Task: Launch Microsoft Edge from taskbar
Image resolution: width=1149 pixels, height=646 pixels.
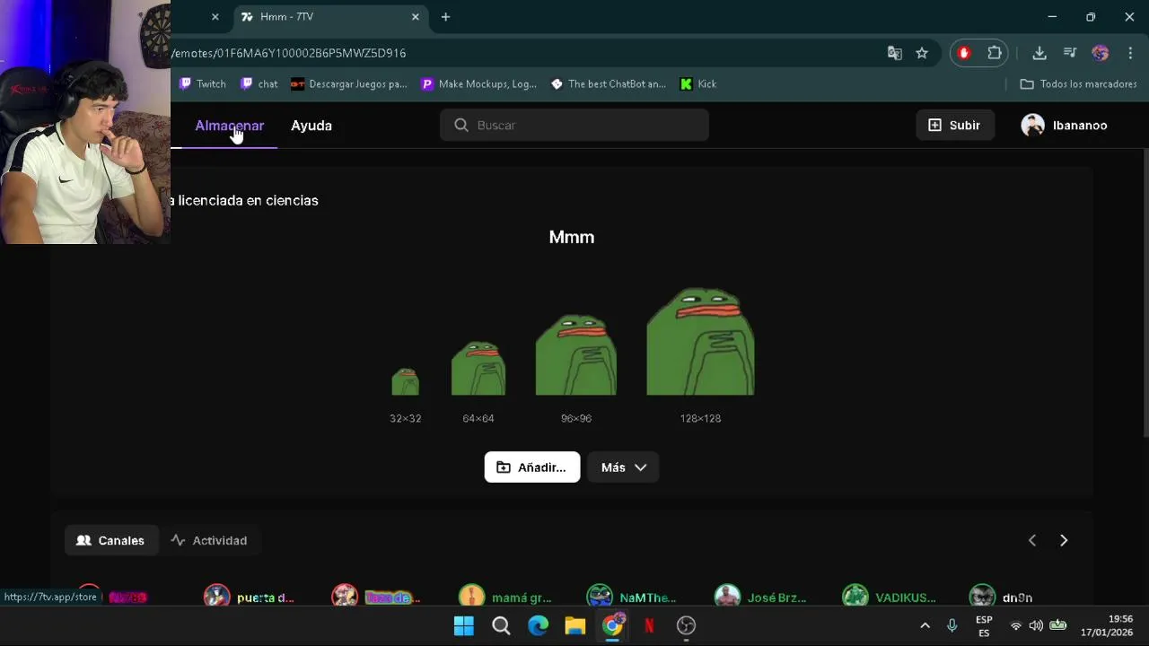Action: (x=538, y=625)
